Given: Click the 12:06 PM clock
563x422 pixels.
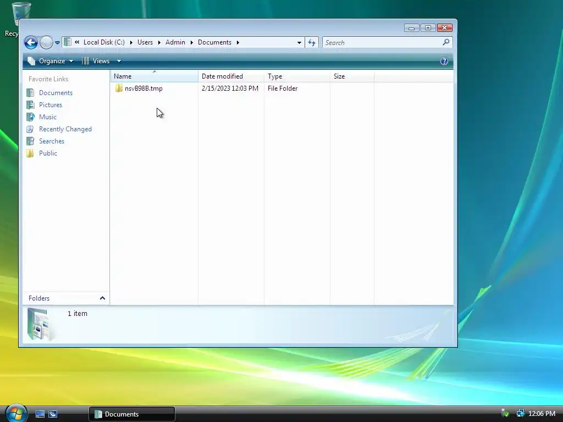Looking at the screenshot, I should pyautogui.click(x=542, y=413).
